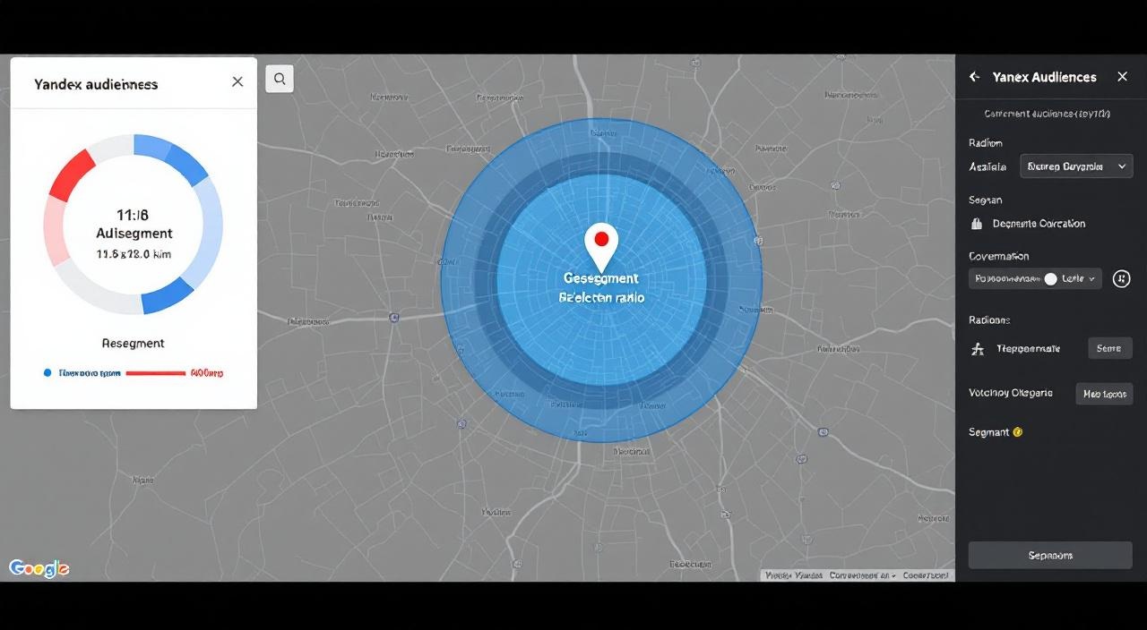Image resolution: width=1147 pixels, height=630 pixels.
Task: Click the Google logo at map corner
Action: 39,568
